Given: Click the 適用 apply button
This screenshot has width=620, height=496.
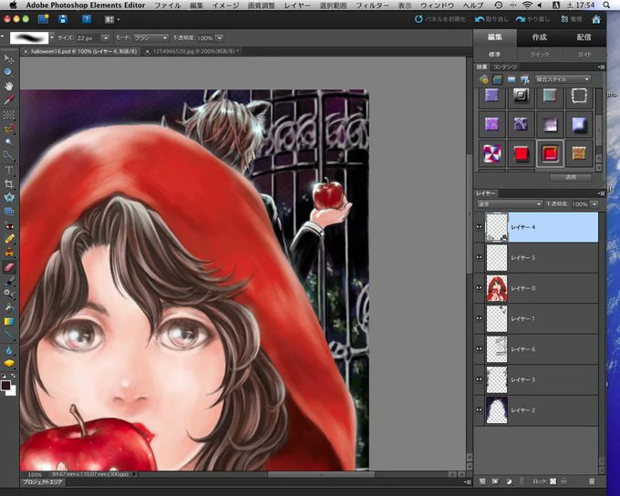Looking at the screenshot, I should 572,177.
